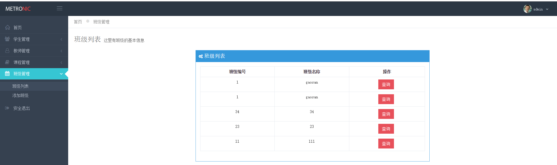Collapse the 班级管理 menu chevron
The height and width of the screenshot is (165, 557).
(61, 74)
